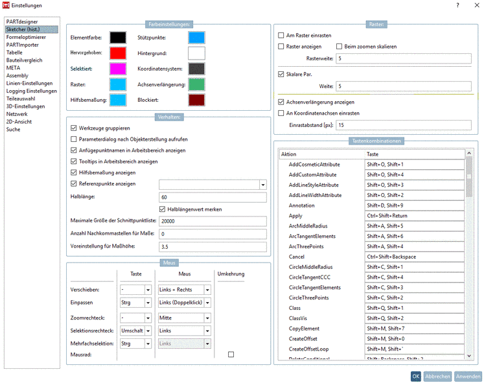Enable Parameterdialog nach Objekterstellung aufrufen

(73, 139)
